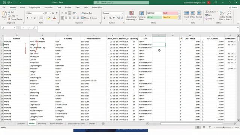
Task: Open the Calibri font name dropdown
Action: [43, 13]
